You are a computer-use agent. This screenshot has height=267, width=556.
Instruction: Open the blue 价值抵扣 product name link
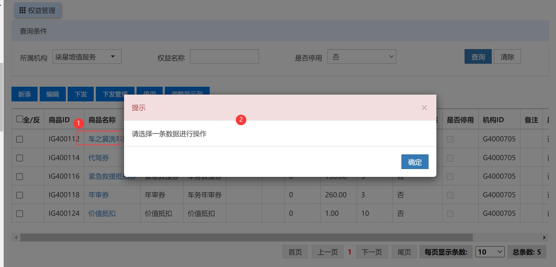[x=102, y=213]
